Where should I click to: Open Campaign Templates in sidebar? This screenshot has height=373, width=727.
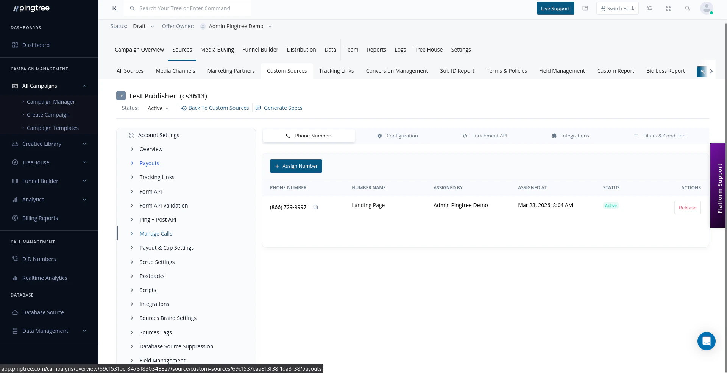(x=53, y=128)
